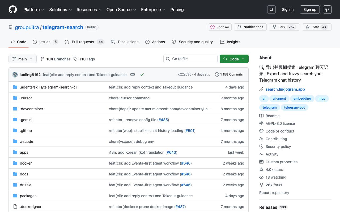Screen dimensions: 340x212
Task: Click the shield icon beside Security policy
Action: coord(261,147)
